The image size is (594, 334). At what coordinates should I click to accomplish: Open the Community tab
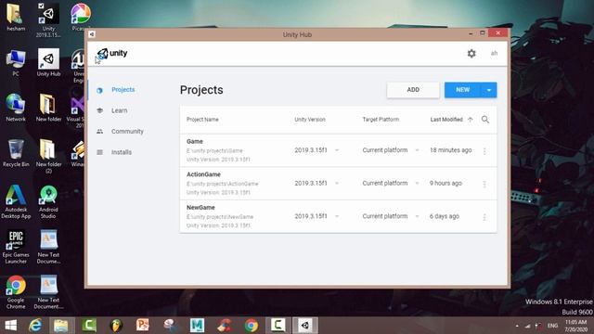(x=127, y=132)
